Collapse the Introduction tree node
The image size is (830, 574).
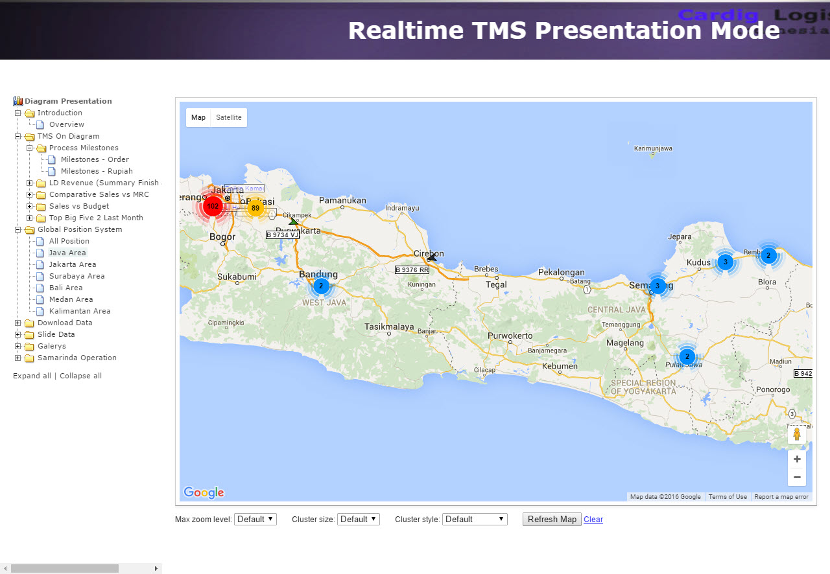[18, 113]
